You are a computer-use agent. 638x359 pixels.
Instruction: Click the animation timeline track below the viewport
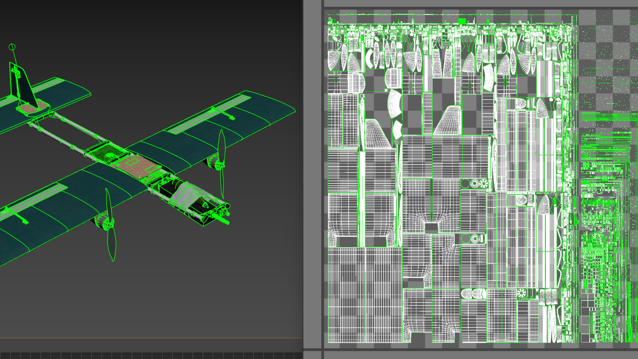click(151, 355)
